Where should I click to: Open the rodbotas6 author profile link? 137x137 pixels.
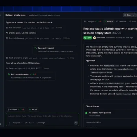click(x=101, y=38)
